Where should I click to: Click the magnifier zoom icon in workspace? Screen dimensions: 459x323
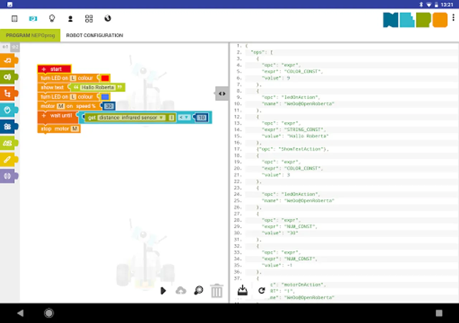click(x=198, y=291)
